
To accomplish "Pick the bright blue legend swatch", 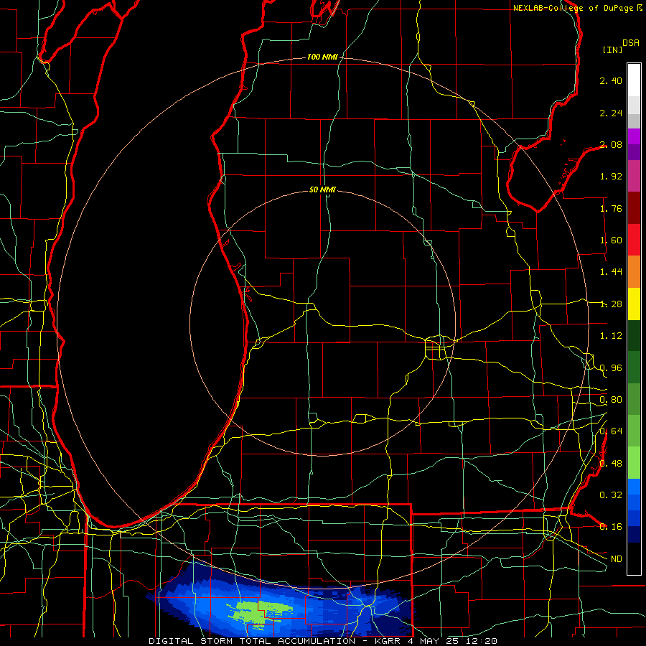I will (x=634, y=487).
